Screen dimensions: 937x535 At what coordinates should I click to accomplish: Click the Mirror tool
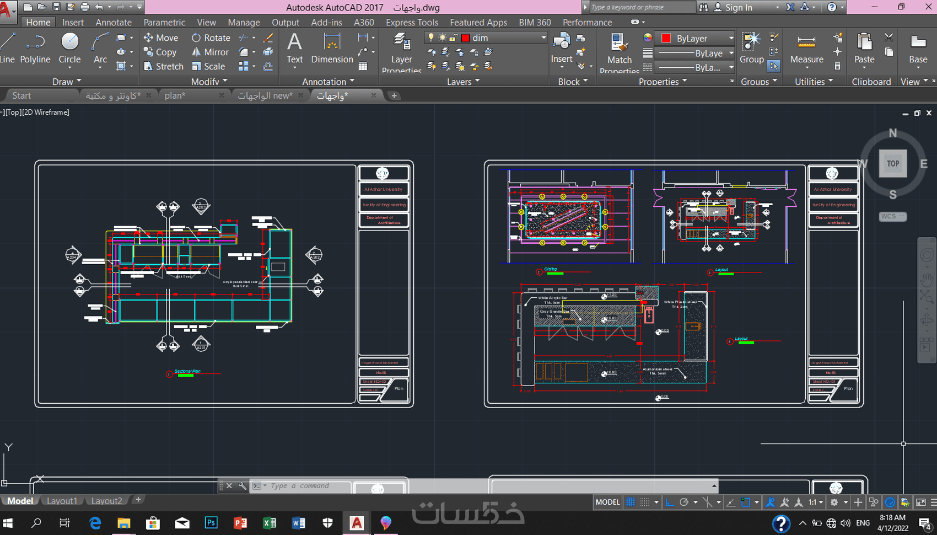[210, 52]
